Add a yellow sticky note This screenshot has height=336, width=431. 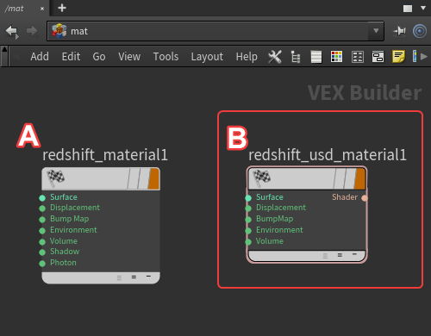tap(398, 56)
